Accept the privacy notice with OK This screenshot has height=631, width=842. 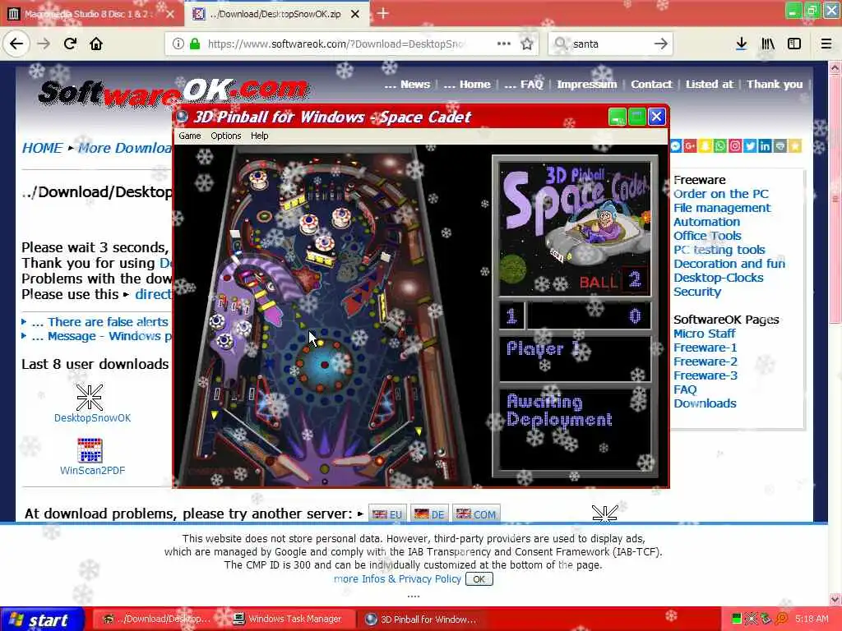[479, 579]
